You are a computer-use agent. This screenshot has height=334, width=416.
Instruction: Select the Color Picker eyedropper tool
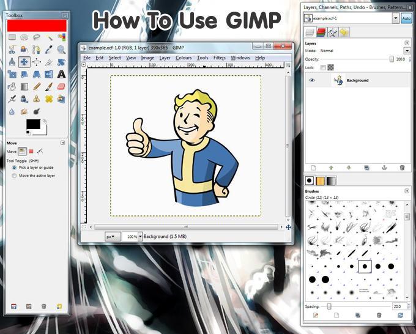tap(49, 50)
